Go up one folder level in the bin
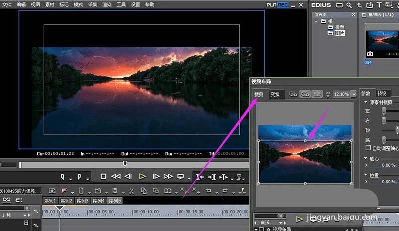 [359, 5]
